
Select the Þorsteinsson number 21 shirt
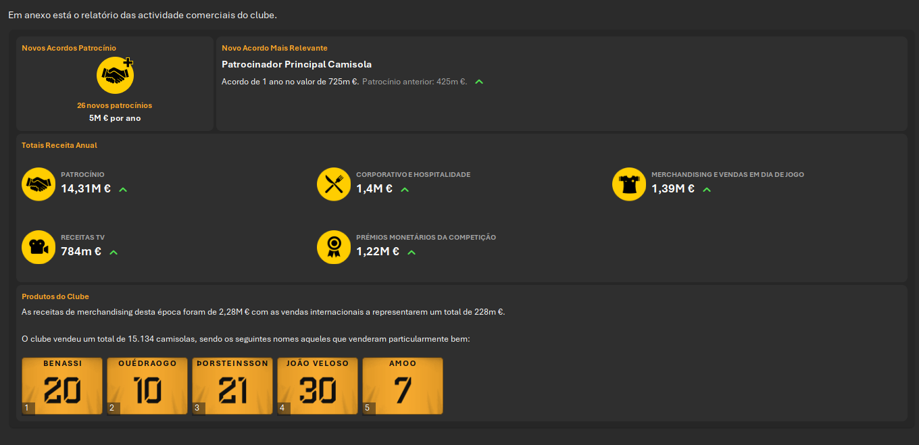point(232,386)
